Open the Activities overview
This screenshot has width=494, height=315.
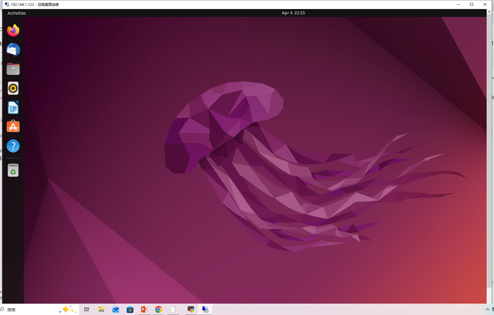coord(17,13)
